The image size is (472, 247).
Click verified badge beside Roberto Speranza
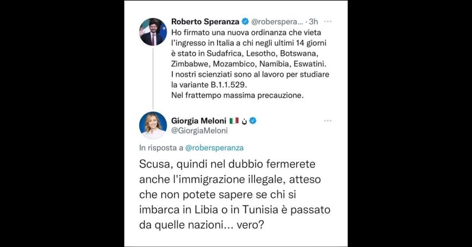[245, 22]
